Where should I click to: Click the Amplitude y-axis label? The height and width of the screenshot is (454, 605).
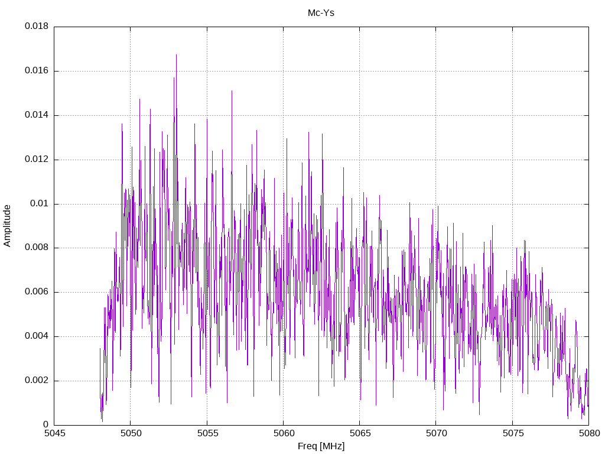tap(7, 226)
